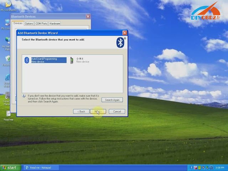The height and width of the screenshot is (171, 228).
Task: Click the monitor display tray icon
Action: (x=212, y=168)
